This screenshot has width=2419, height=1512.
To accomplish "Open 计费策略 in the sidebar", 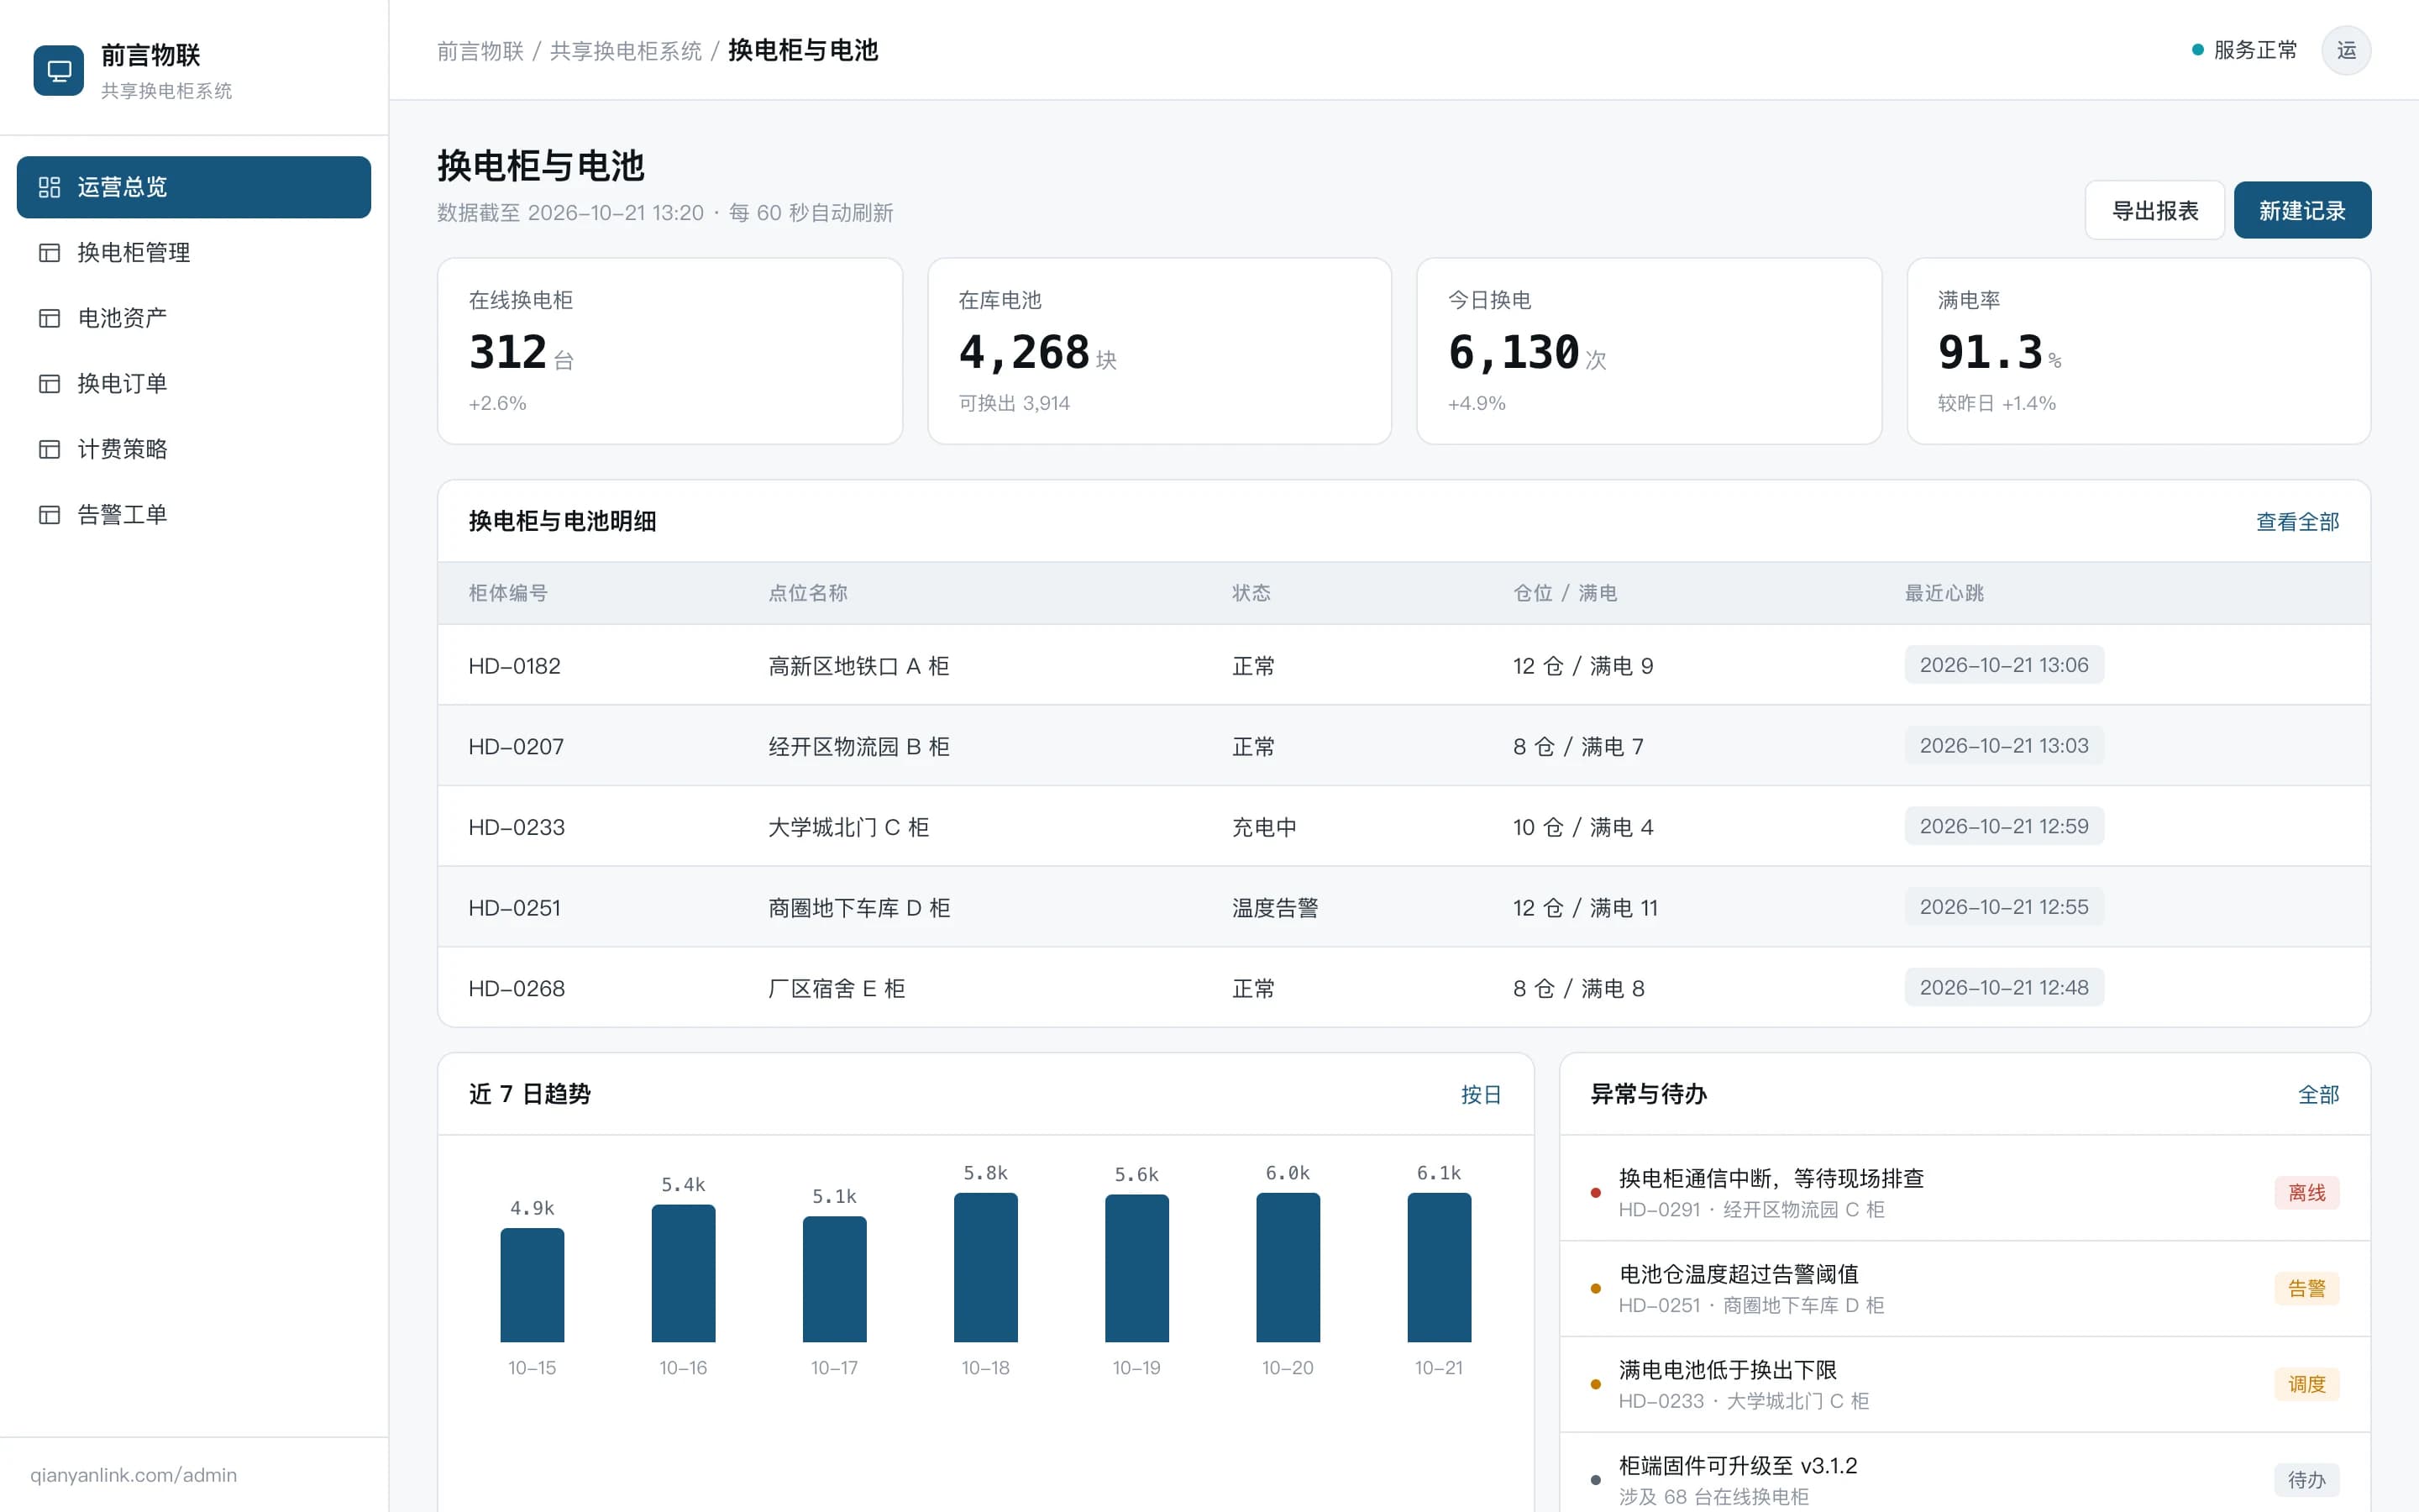I will point(194,449).
